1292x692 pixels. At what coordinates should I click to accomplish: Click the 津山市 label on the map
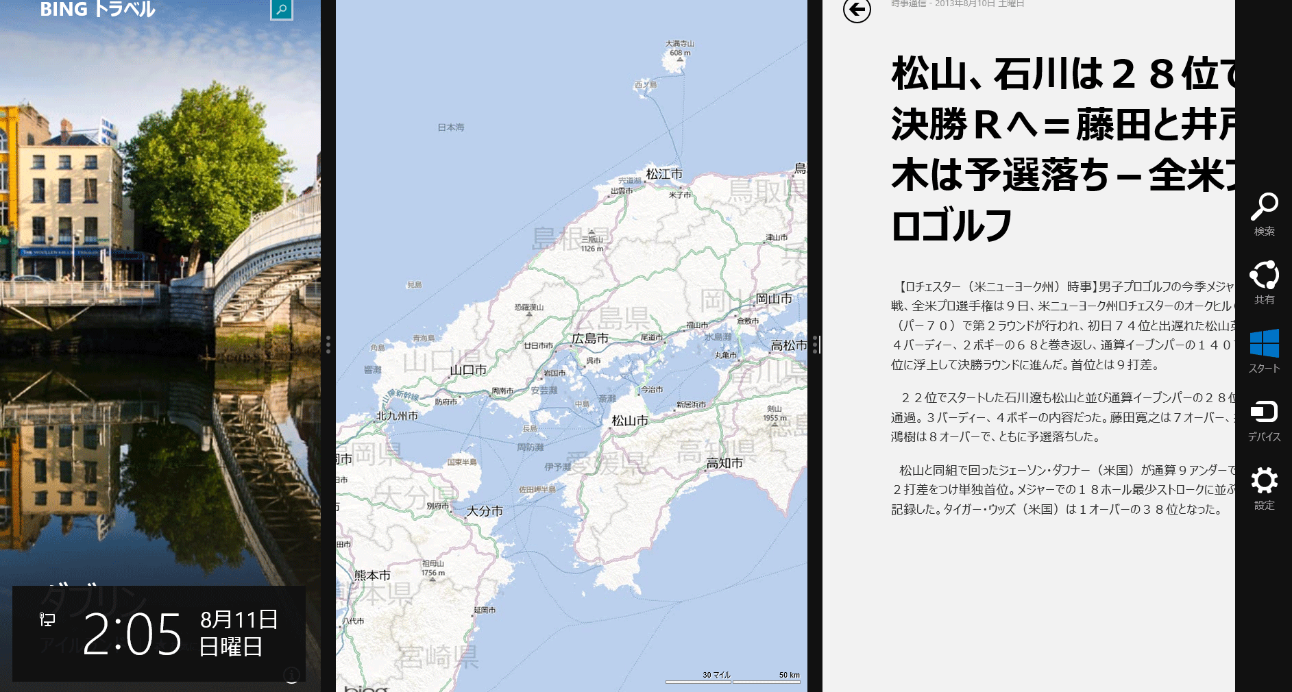(x=777, y=238)
